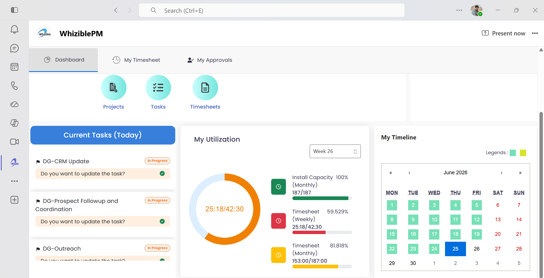Open the Chat icon in sidebar
The width and height of the screenshot is (544, 278).
pos(14,48)
